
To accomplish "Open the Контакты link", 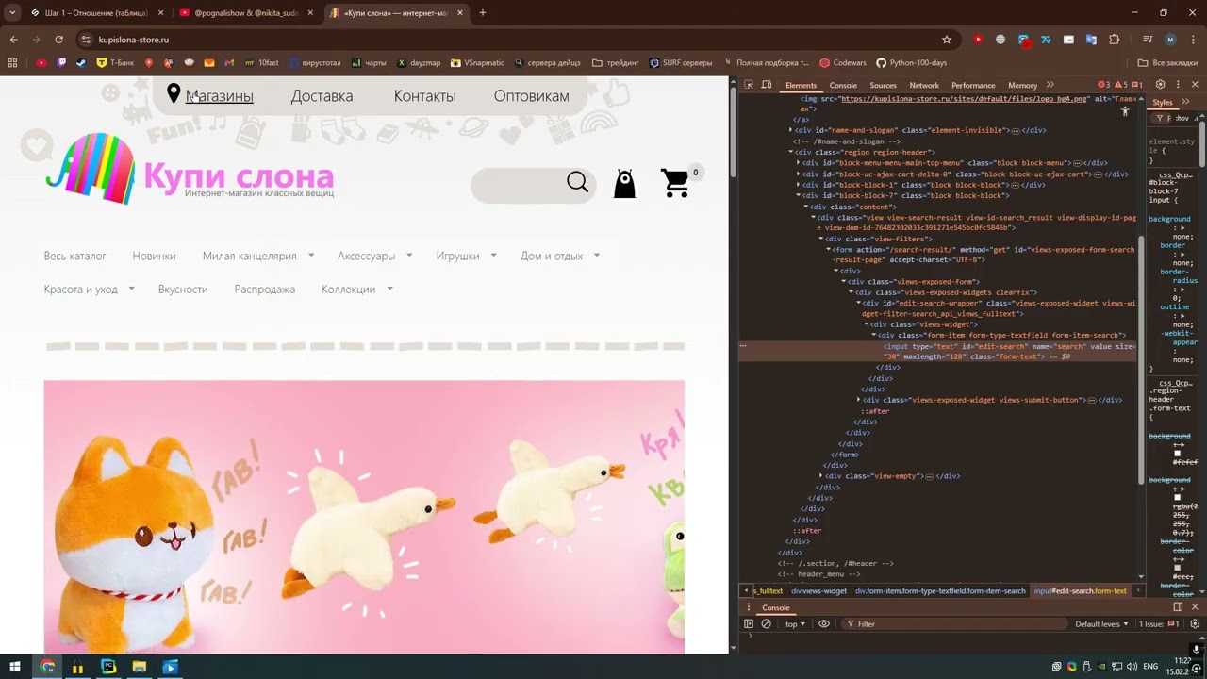I will coord(424,95).
